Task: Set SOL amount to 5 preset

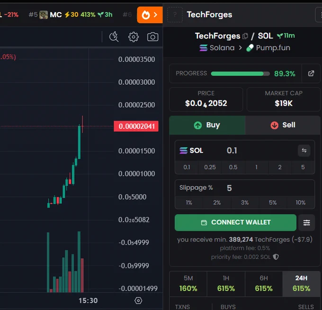Action: [303, 167]
